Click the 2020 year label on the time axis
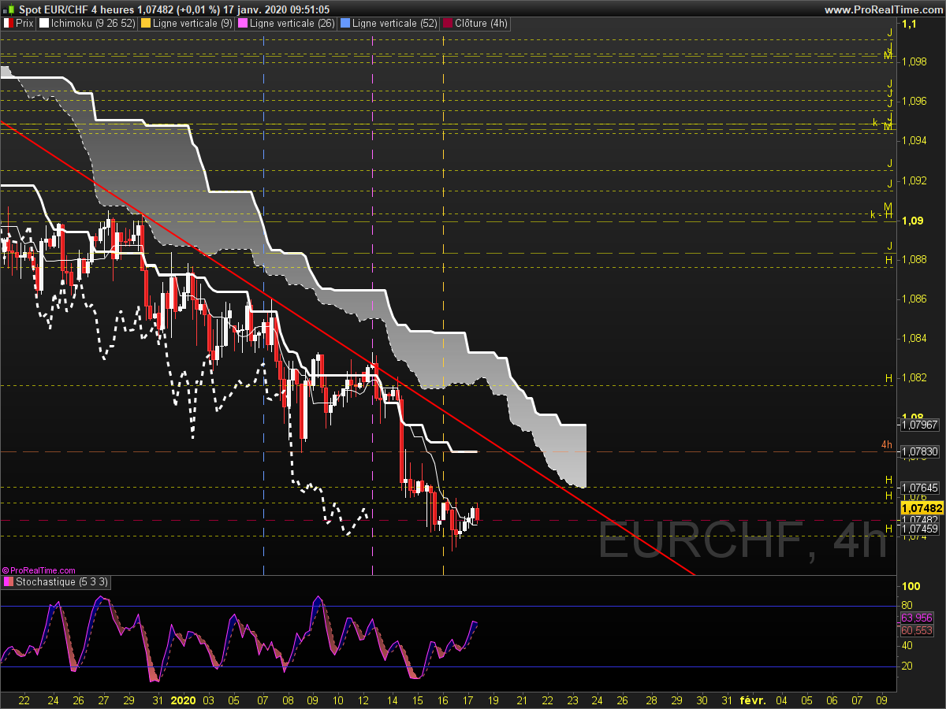The height and width of the screenshot is (709, 946). 184,700
